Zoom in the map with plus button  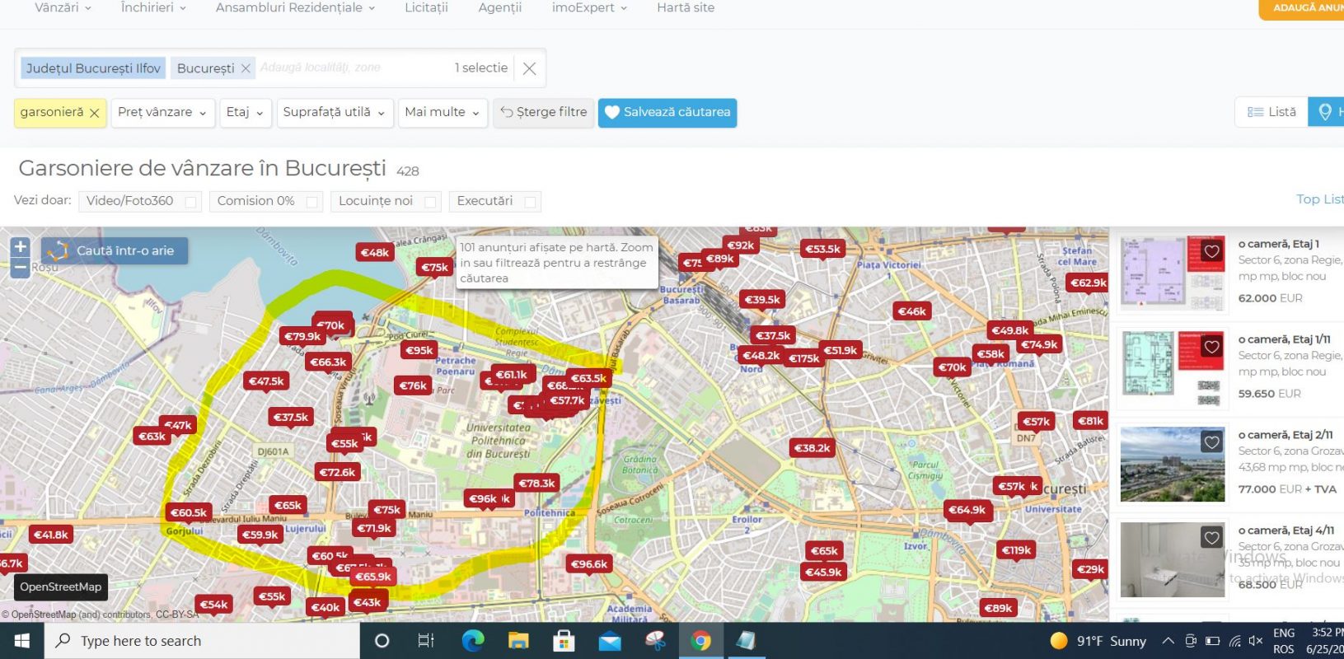[x=21, y=246]
